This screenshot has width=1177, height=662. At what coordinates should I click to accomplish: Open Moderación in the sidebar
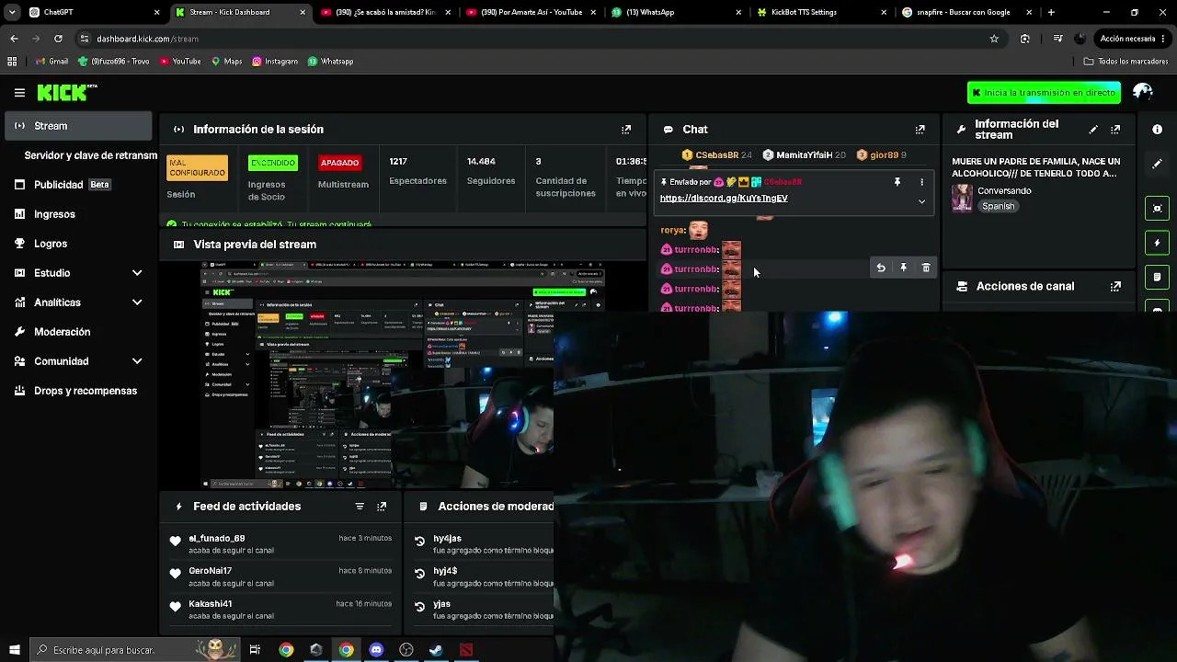[x=78, y=332]
